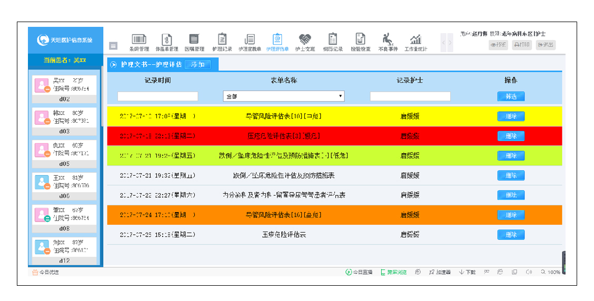Open 工作量统计 workload statistics chart icon
The width and height of the screenshot is (594, 301).
[415, 39]
